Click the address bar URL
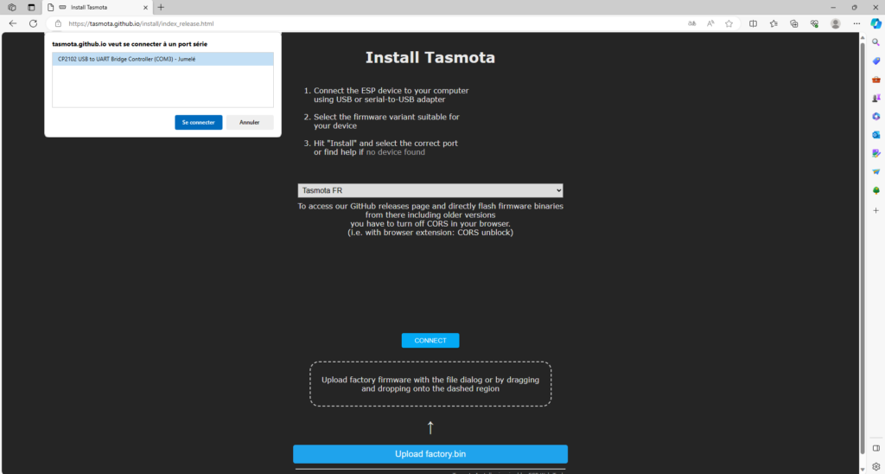The height and width of the screenshot is (474, 885). pos(141,23)
